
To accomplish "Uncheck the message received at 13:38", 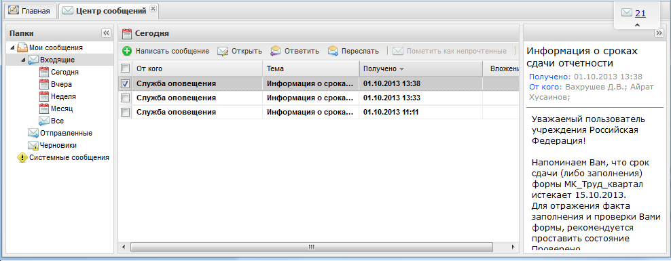I will click(126, 84).
